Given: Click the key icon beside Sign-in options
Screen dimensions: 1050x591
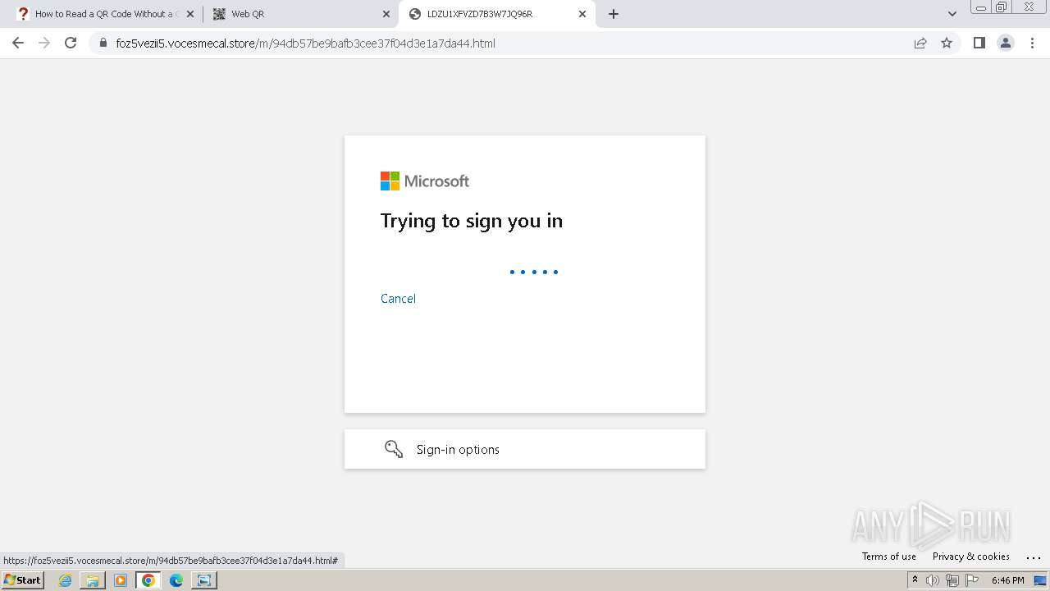Looking at the screenshot, I should tap(394, 449).
